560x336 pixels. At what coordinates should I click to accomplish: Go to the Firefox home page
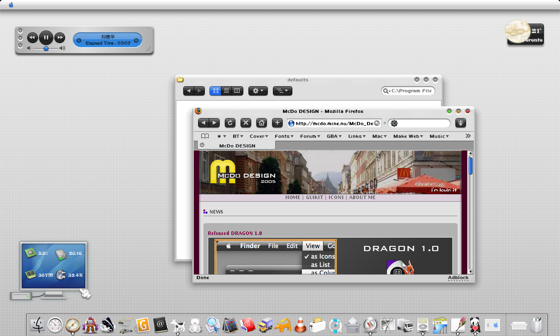click(262, 123)
